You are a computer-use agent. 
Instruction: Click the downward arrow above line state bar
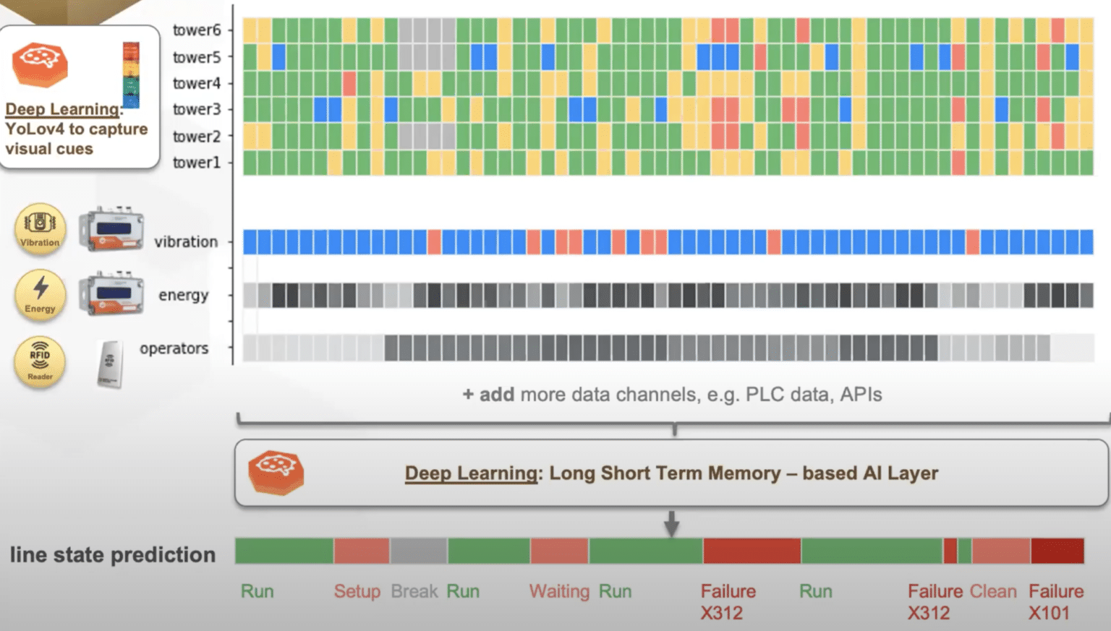tap(672, 524)
